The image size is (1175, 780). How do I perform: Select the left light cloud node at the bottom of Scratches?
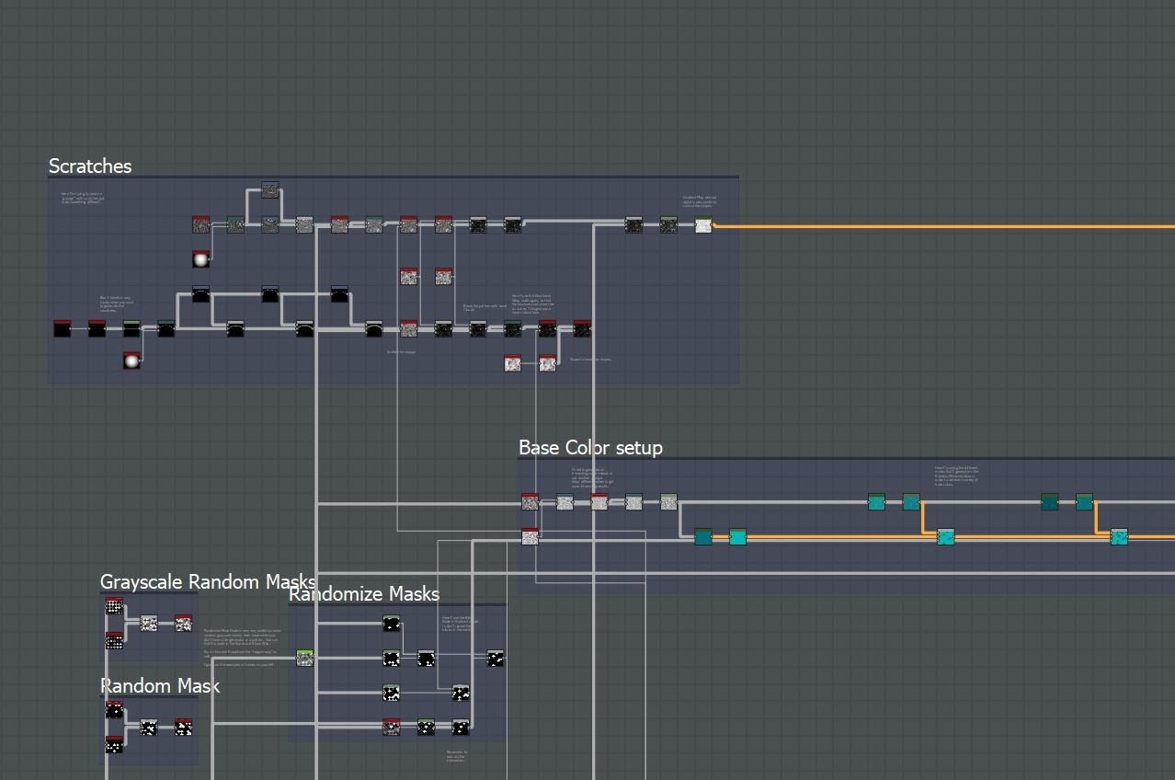513,363
